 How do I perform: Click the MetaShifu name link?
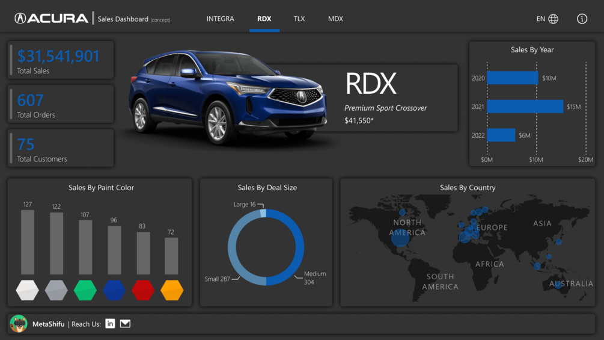coord(49,324)
